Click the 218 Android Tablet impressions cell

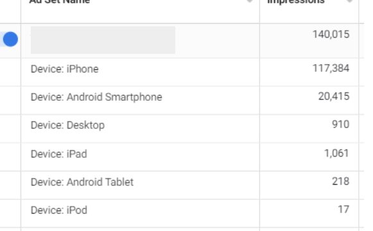click(341, 182)
